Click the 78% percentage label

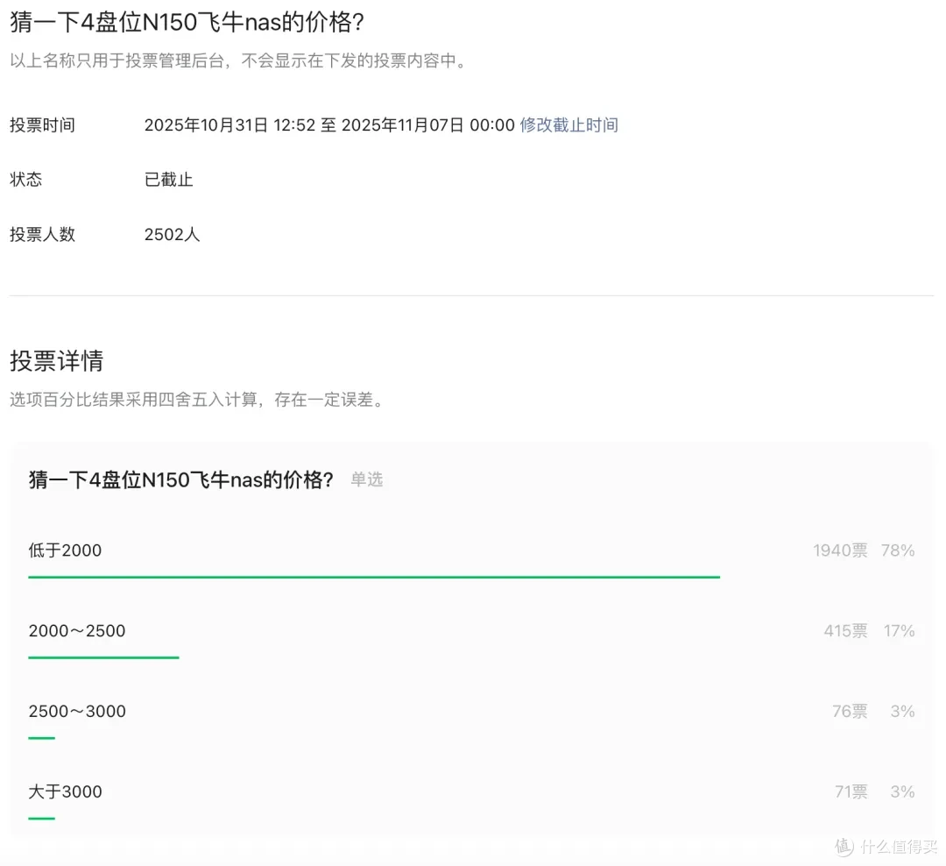pos(898,550)
